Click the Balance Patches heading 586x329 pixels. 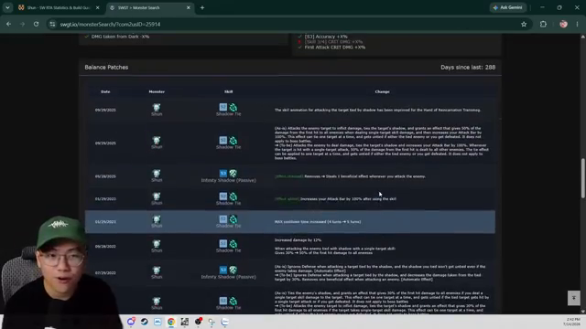(x=106, y=68)
